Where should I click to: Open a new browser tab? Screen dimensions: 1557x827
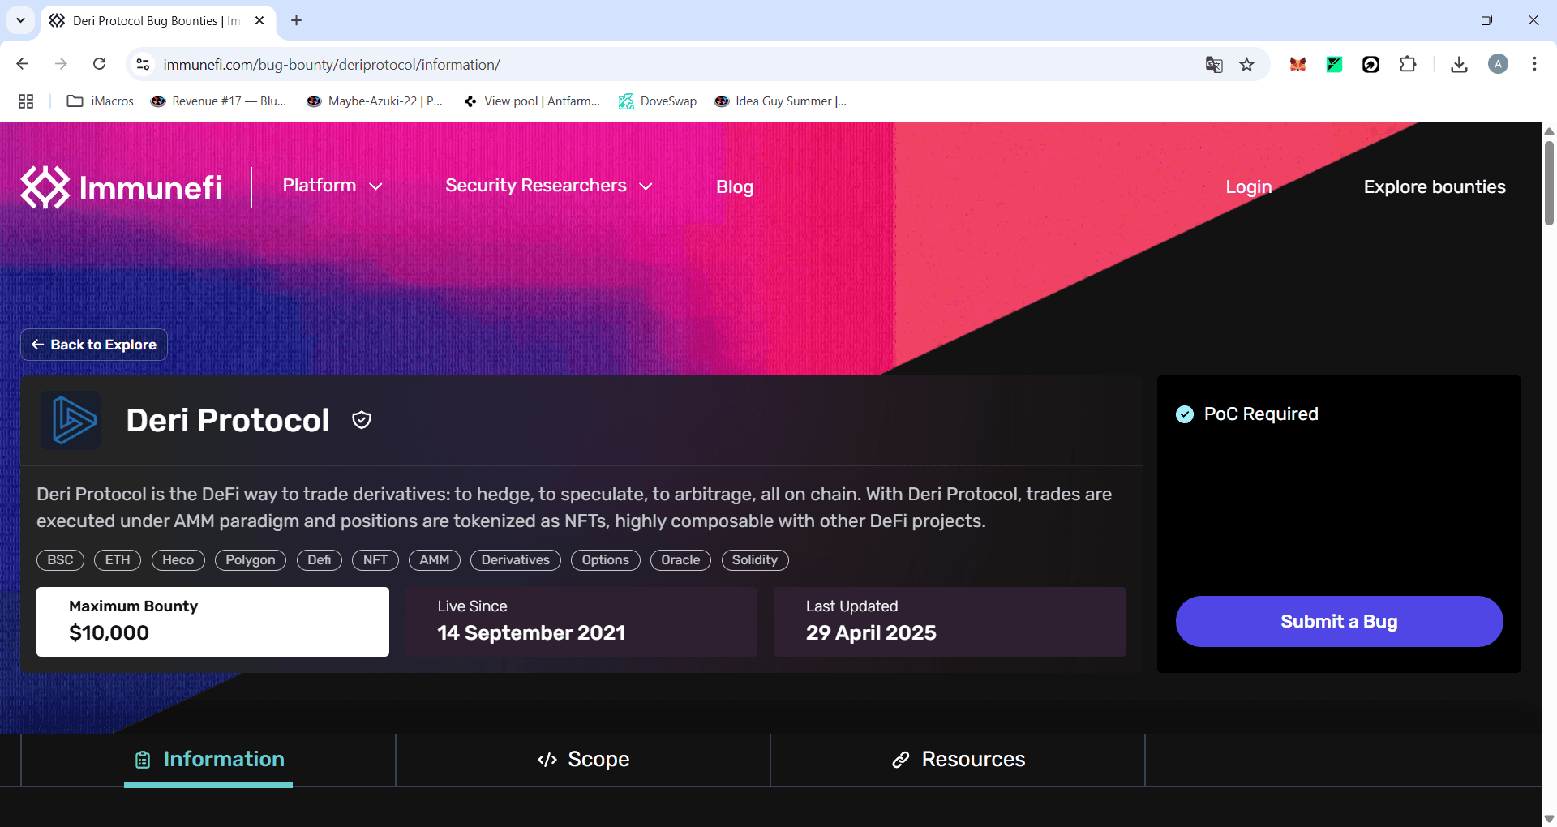click(x=296, y=20)
